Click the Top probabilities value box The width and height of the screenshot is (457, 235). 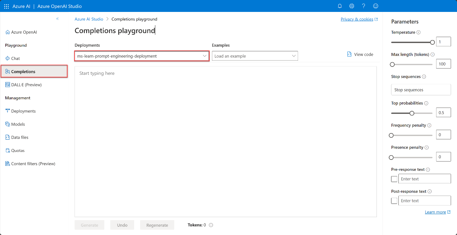point(443,113)
